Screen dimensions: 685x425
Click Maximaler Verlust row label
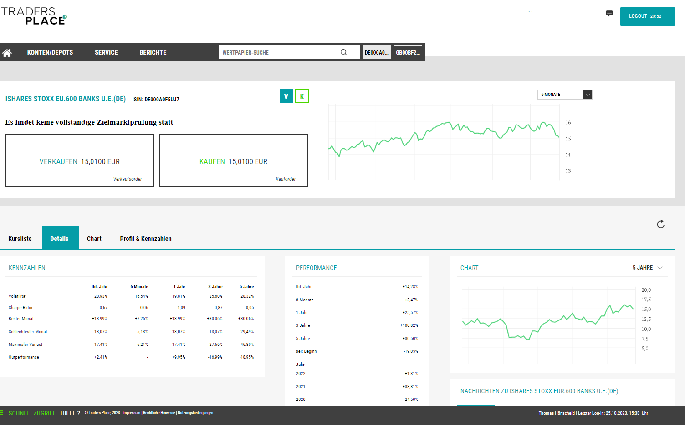coord(26,345)
